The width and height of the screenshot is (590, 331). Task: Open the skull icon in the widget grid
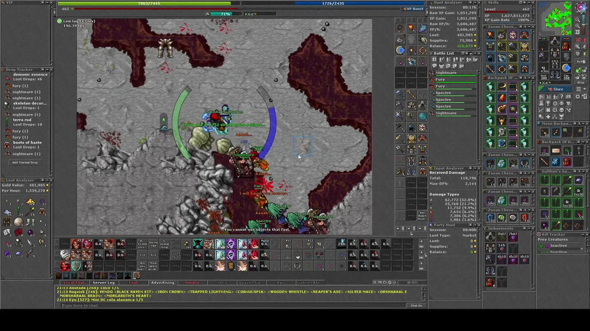(x=561, y=110)
